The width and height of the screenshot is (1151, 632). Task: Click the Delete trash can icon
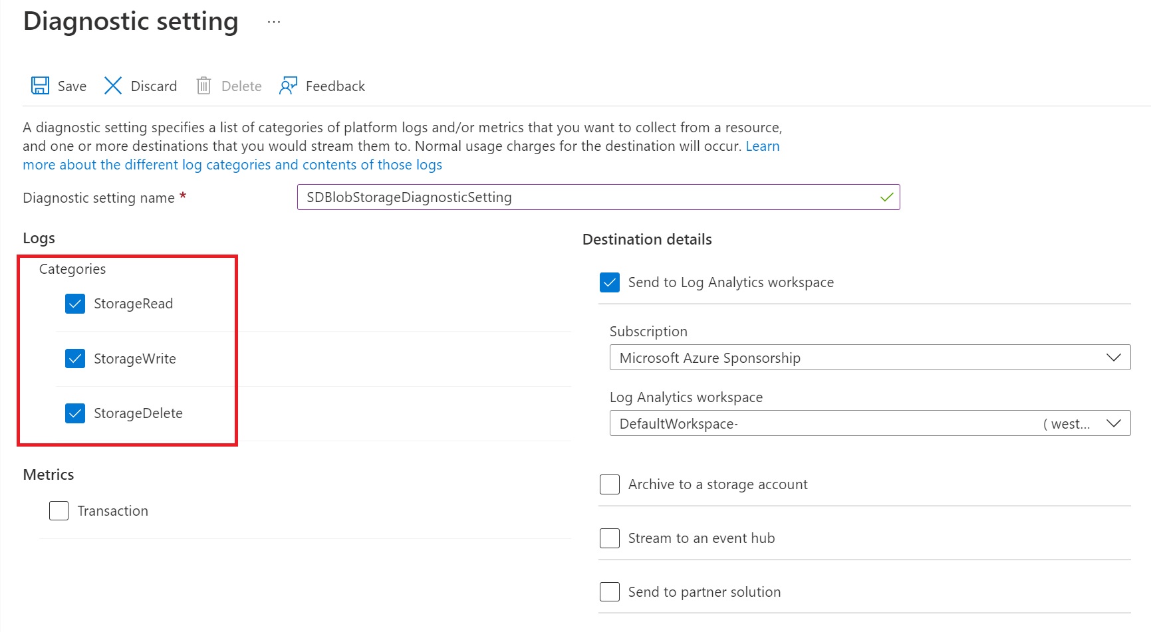(203, 86)
